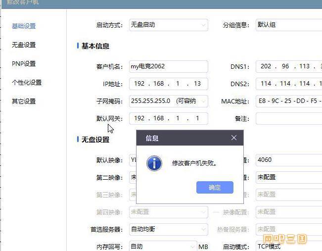Image resolution: width=322 pixels, height=251 pixels.
Task: Expand the 首选服务器 dropdown 自动均衡
Action: click(169, 229)
